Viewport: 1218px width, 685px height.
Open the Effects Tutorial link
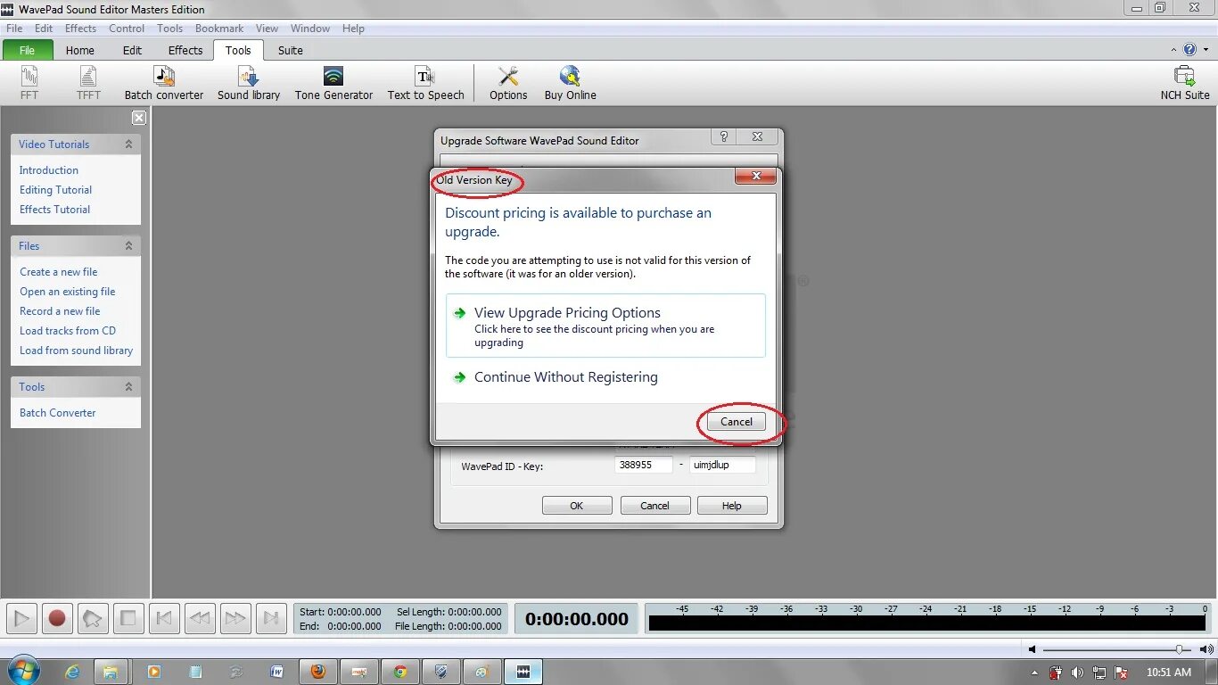pyautogui.click(x=54, y=210)
